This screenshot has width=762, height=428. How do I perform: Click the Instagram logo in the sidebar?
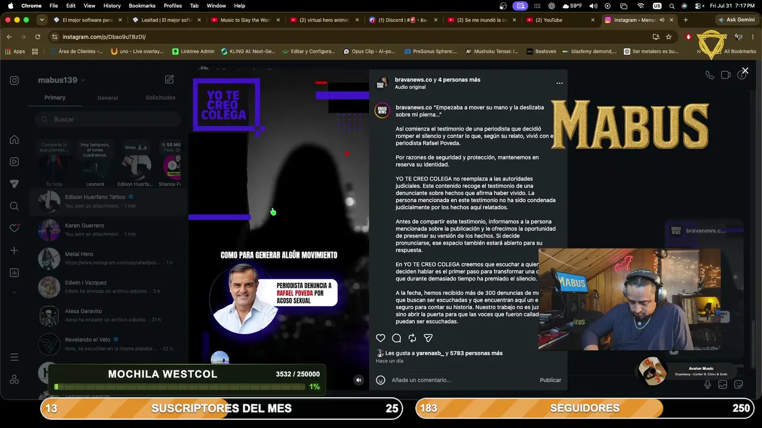[14, 80]
